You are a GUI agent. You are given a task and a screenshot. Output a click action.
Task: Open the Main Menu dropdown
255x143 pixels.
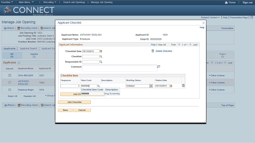click(26, 2)
